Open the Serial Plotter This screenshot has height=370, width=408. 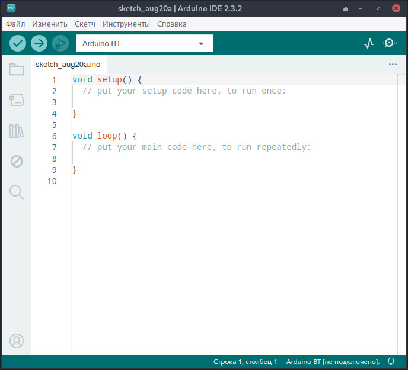tap(369, 43)
